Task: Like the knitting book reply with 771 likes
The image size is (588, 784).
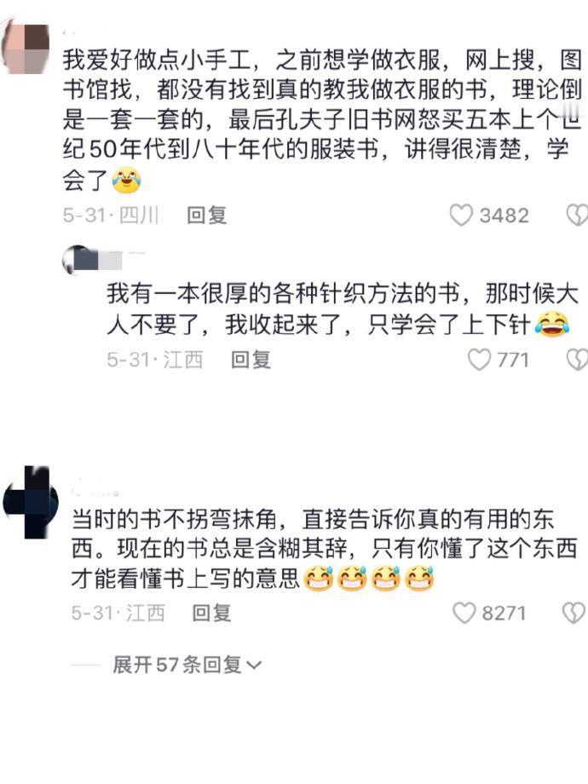Action: pos(479,360)
